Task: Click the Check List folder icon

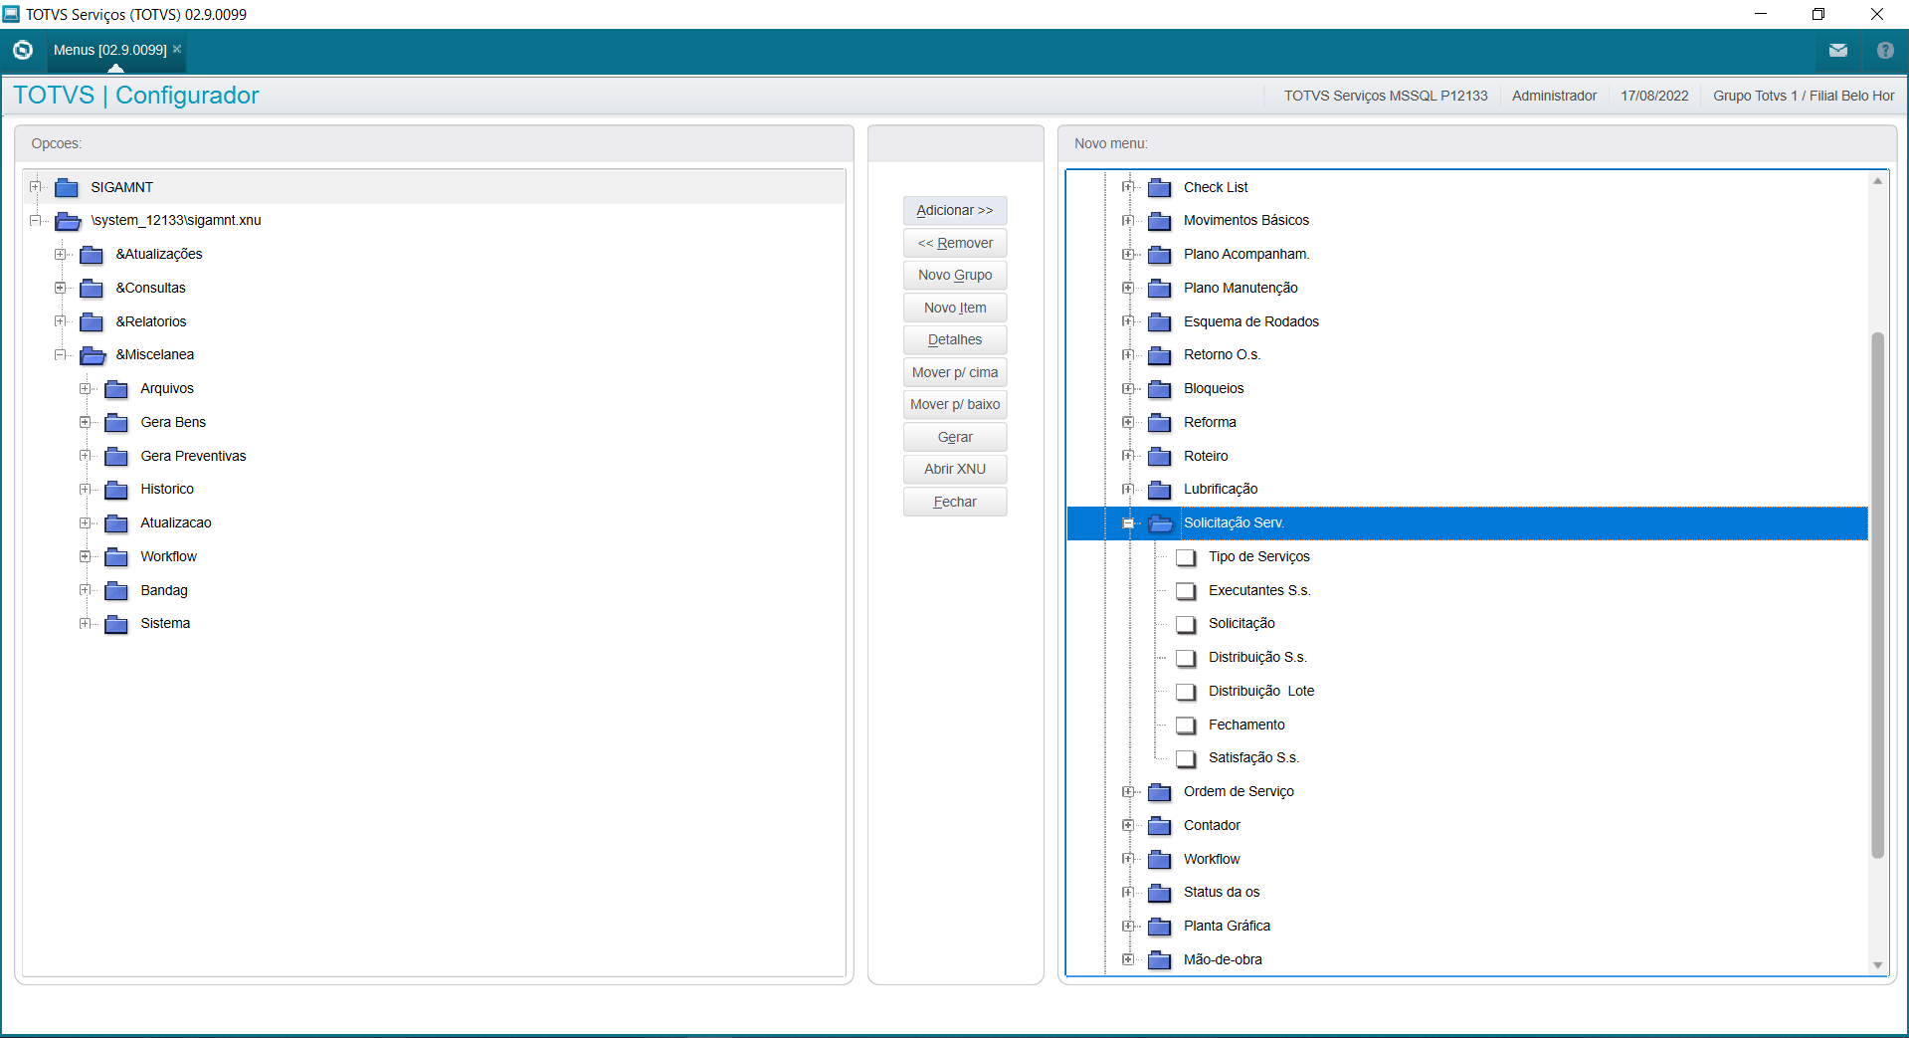Action: (x=1160, y=187)
